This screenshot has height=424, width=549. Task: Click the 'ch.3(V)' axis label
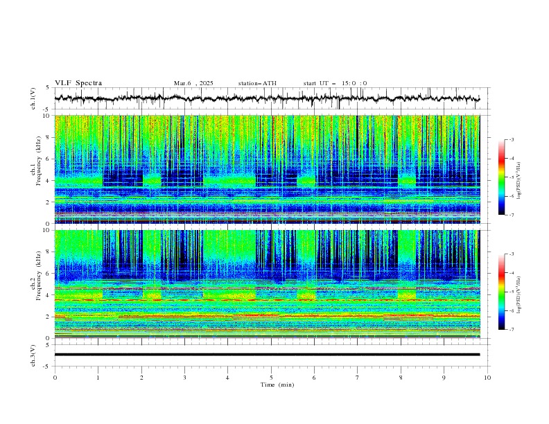click(x=33, y=355)
